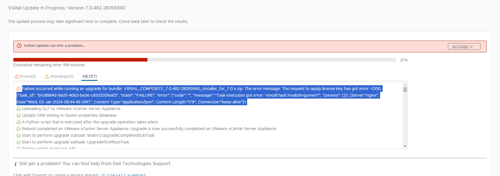The width and height of the screenshot is (500, 176).
Task: Click 'Estimated remaining time: 189 minutes' text
Action: [49, 65]
